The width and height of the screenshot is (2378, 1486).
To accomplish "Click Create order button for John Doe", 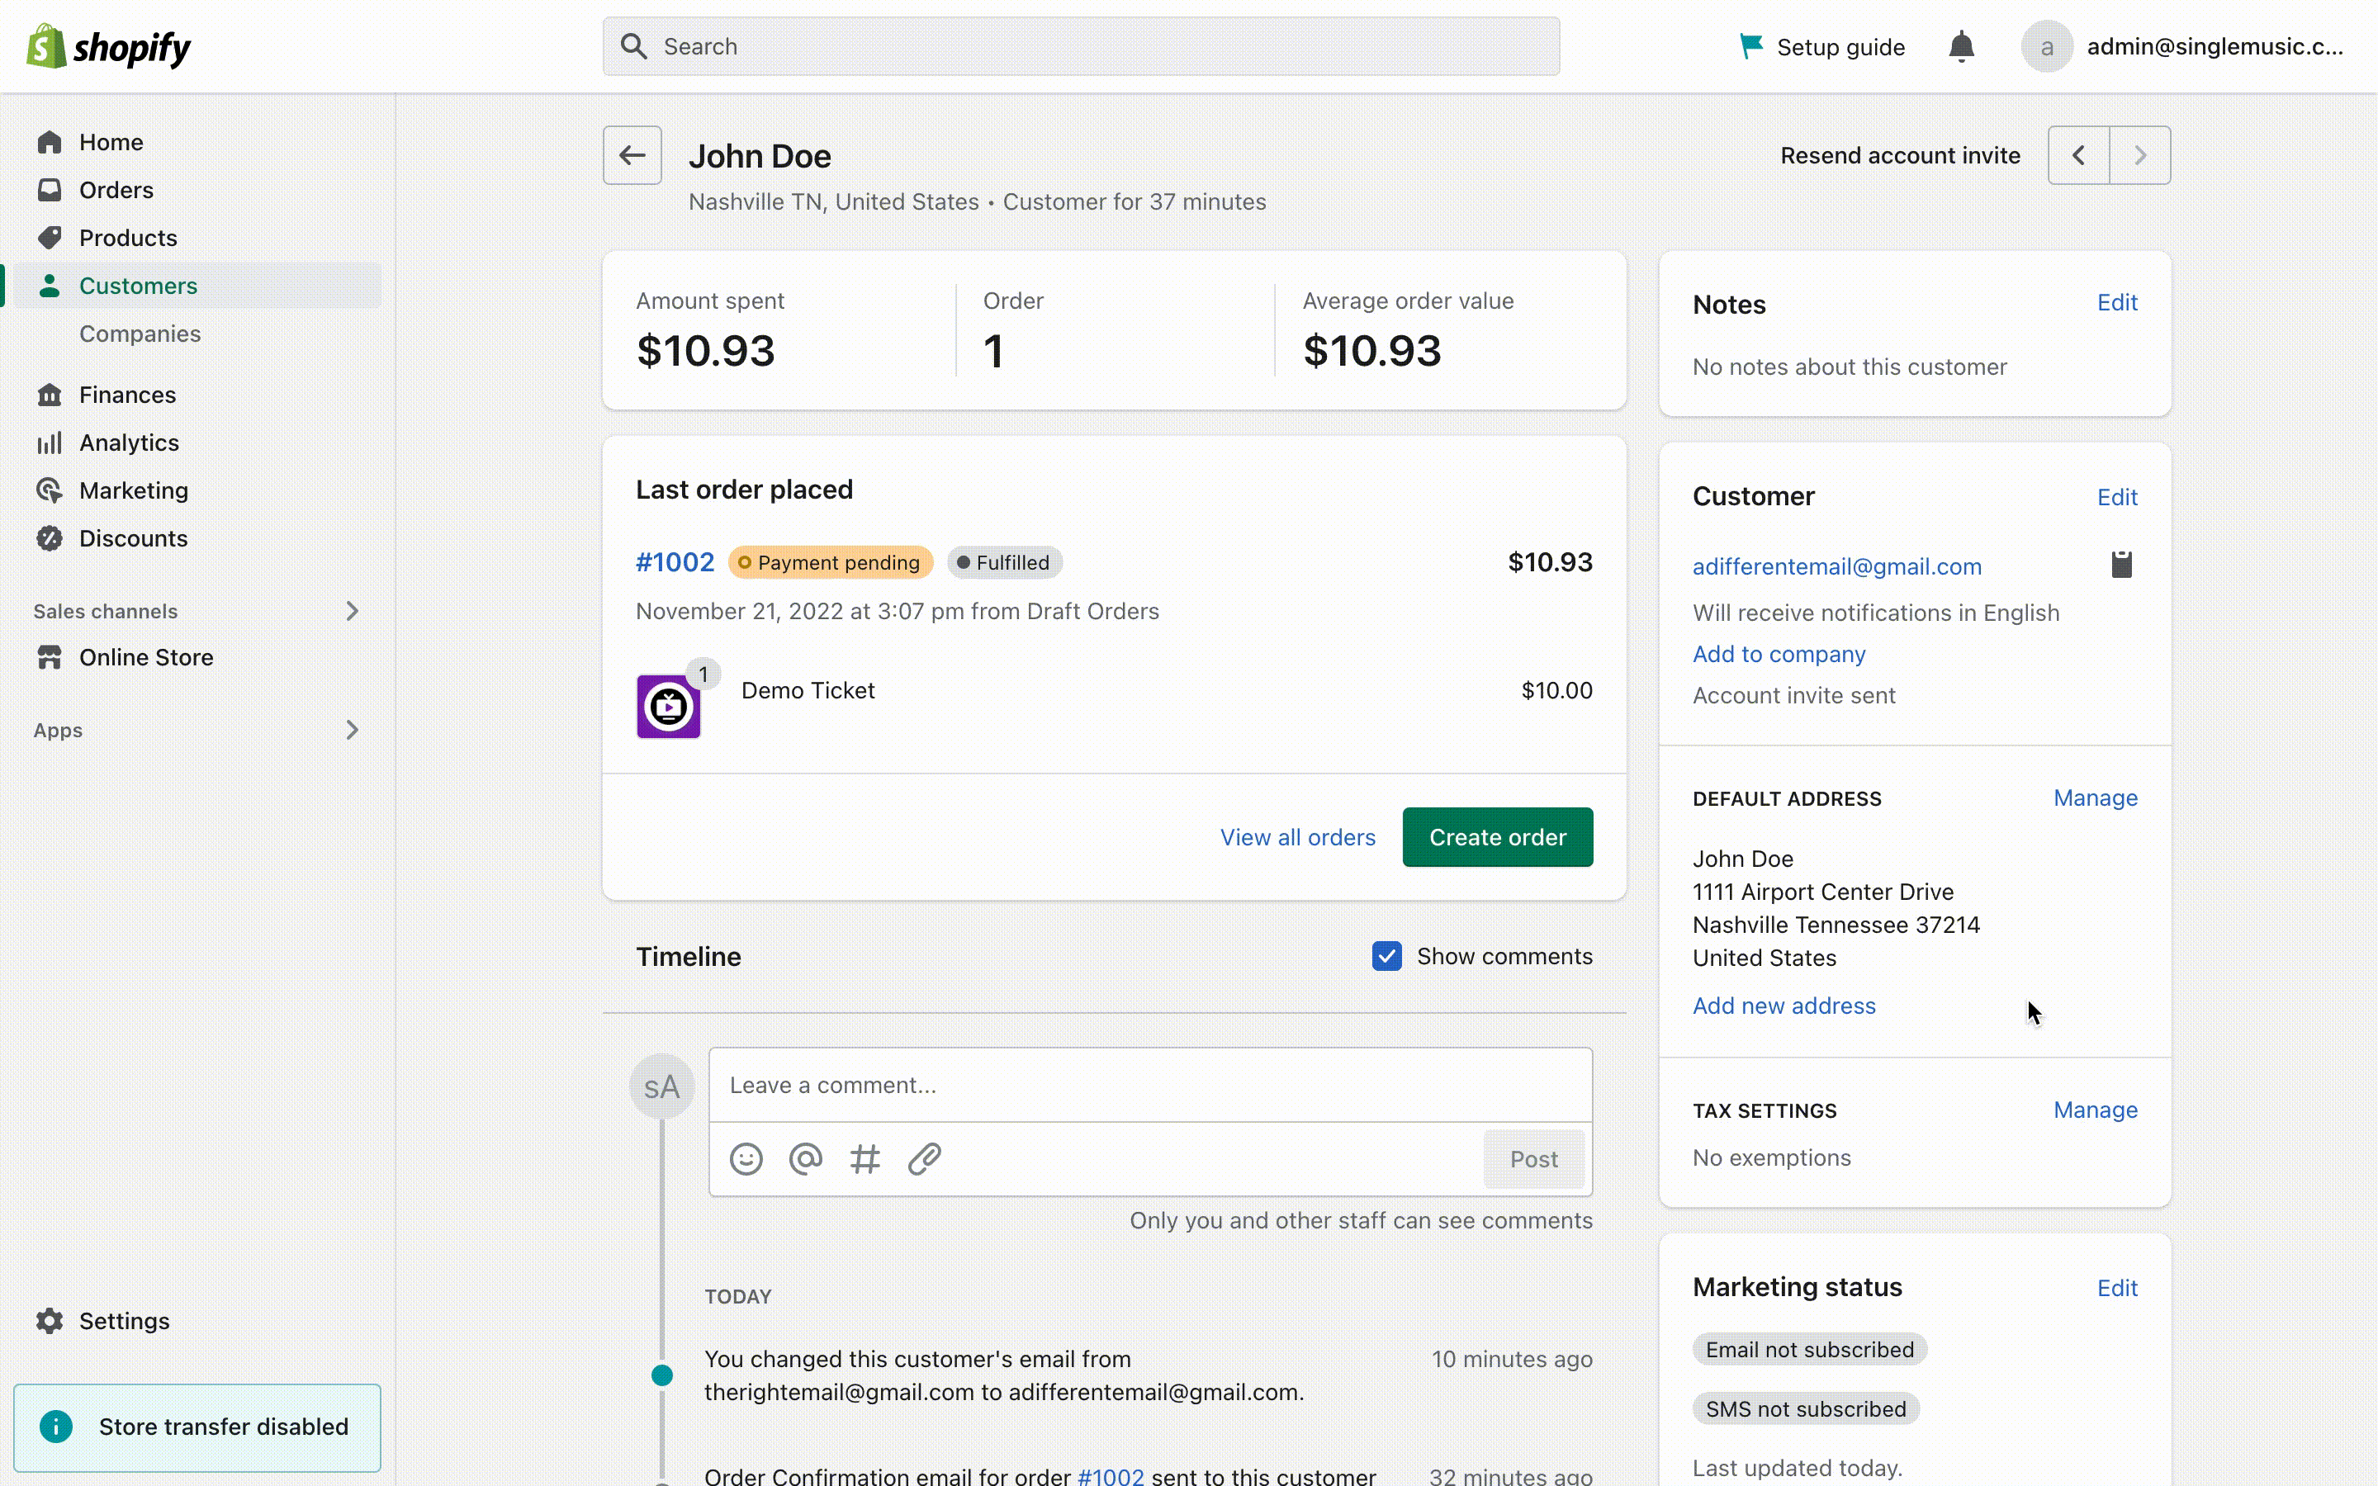I will 1498,837.
